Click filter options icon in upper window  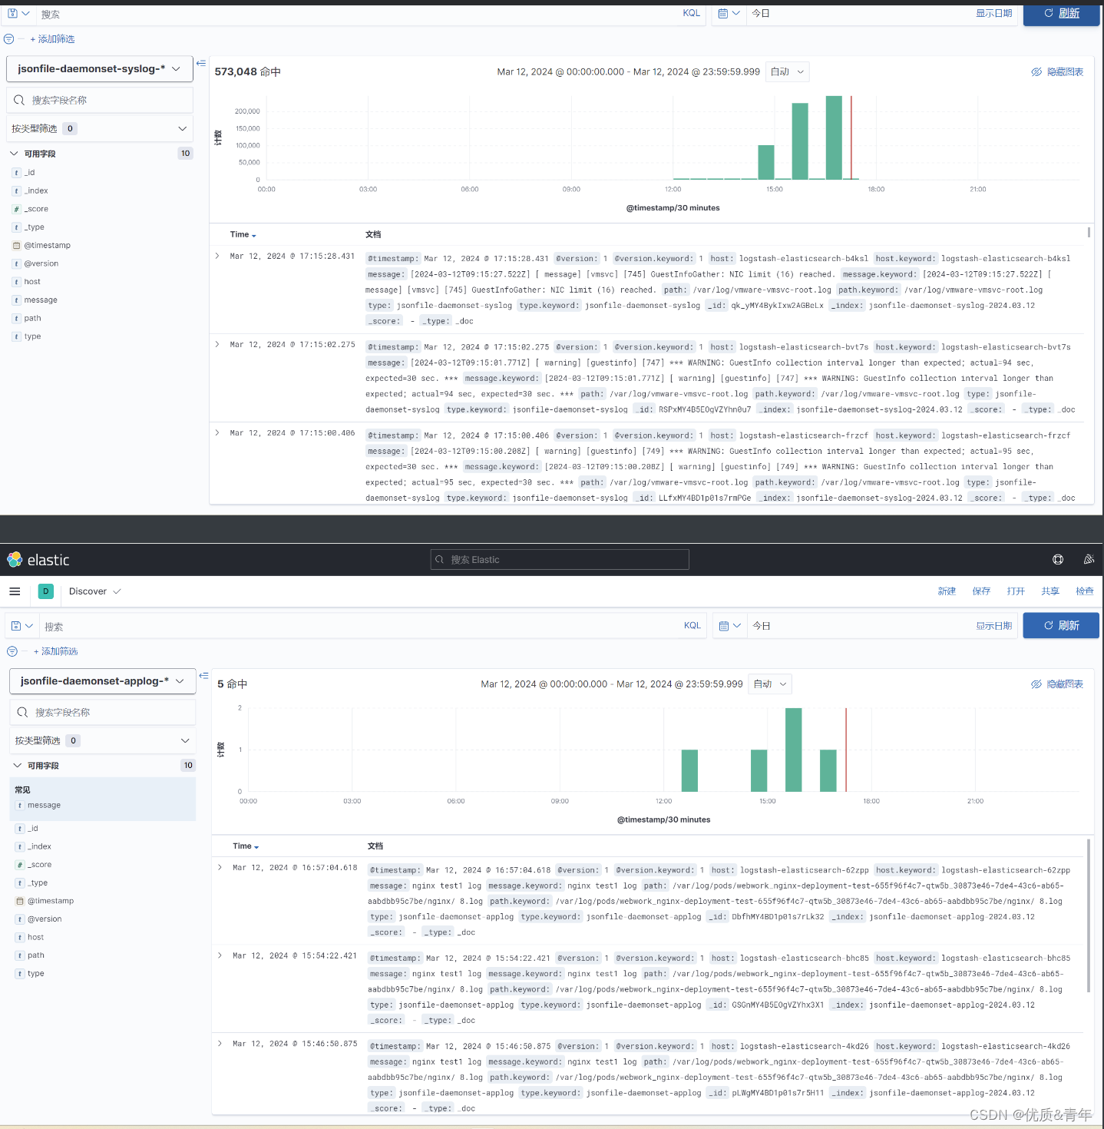(x=8, y=39)
